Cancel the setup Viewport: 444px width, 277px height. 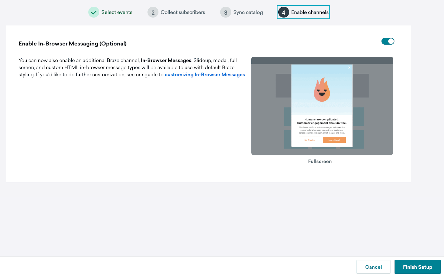(x=373, y=267)
